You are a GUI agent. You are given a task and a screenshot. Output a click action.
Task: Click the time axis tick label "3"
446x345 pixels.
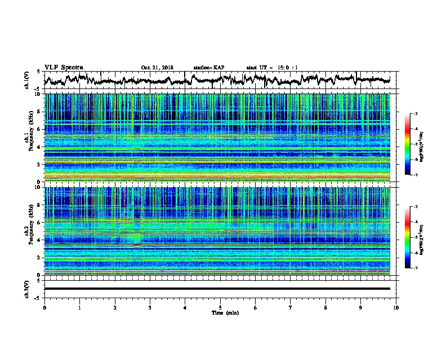(x=150, y=308)
